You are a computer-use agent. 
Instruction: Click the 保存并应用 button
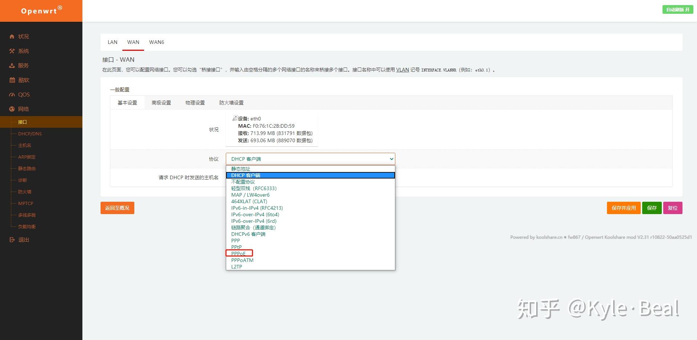coord(623,208)
